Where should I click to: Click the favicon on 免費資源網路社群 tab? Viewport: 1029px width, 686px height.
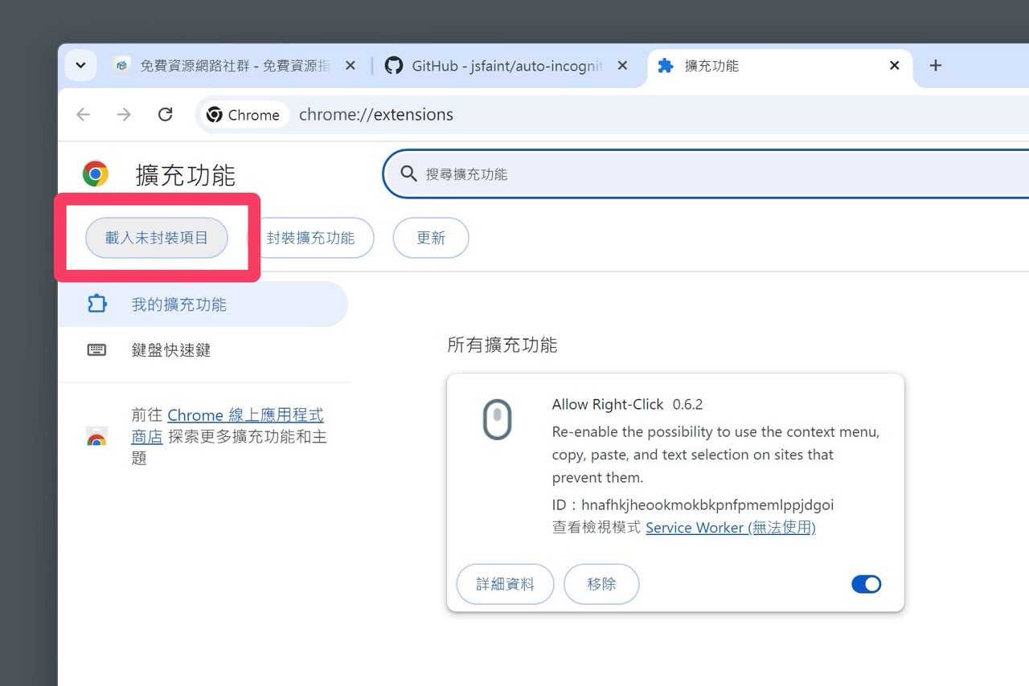pyautogui.click(x=122, y=66)
